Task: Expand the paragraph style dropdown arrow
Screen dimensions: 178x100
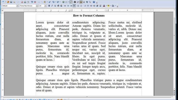Action: pos(17,6)
